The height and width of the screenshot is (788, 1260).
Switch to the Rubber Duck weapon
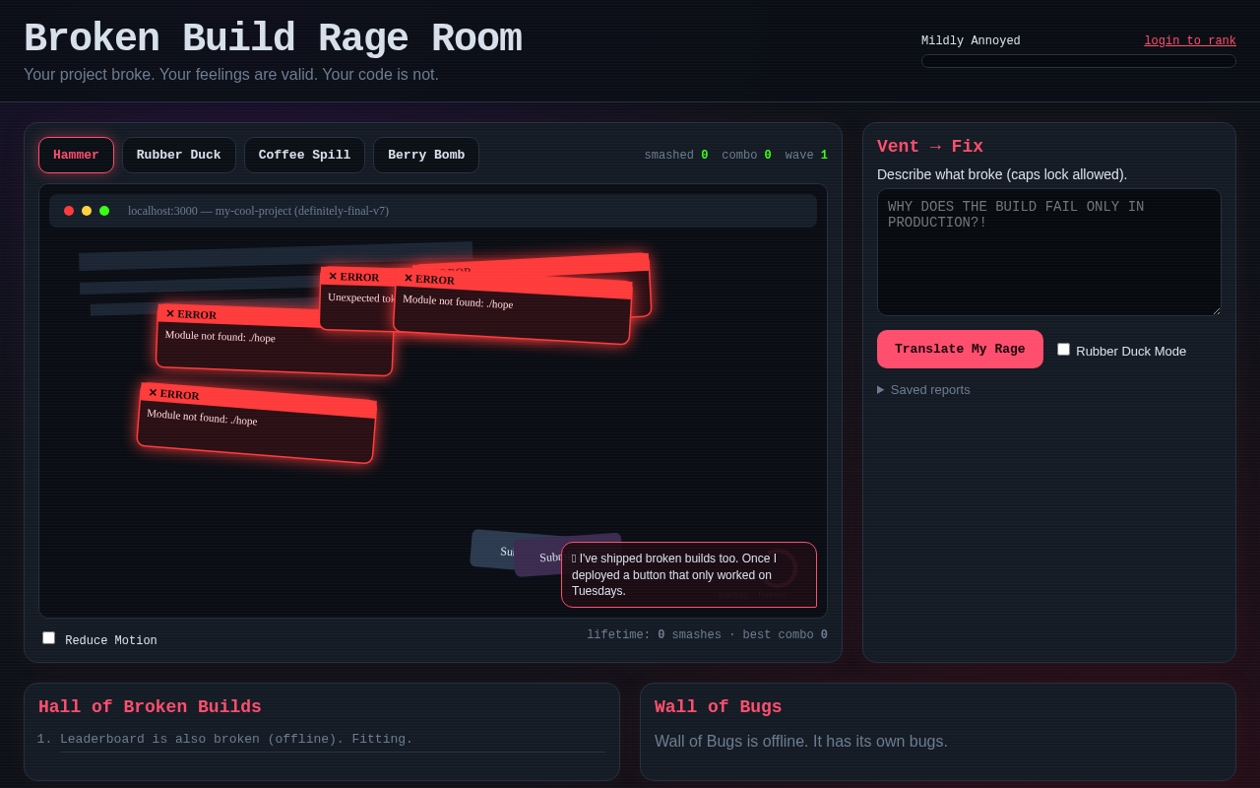178,155
